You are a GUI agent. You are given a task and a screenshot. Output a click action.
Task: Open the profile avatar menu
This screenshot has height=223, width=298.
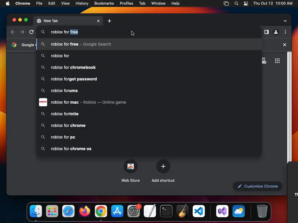276,32
